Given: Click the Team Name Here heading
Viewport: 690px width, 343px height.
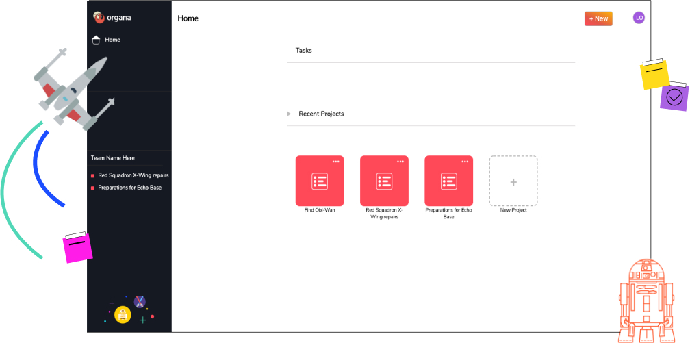Looking at the screenshot, I should pos(113,157).
